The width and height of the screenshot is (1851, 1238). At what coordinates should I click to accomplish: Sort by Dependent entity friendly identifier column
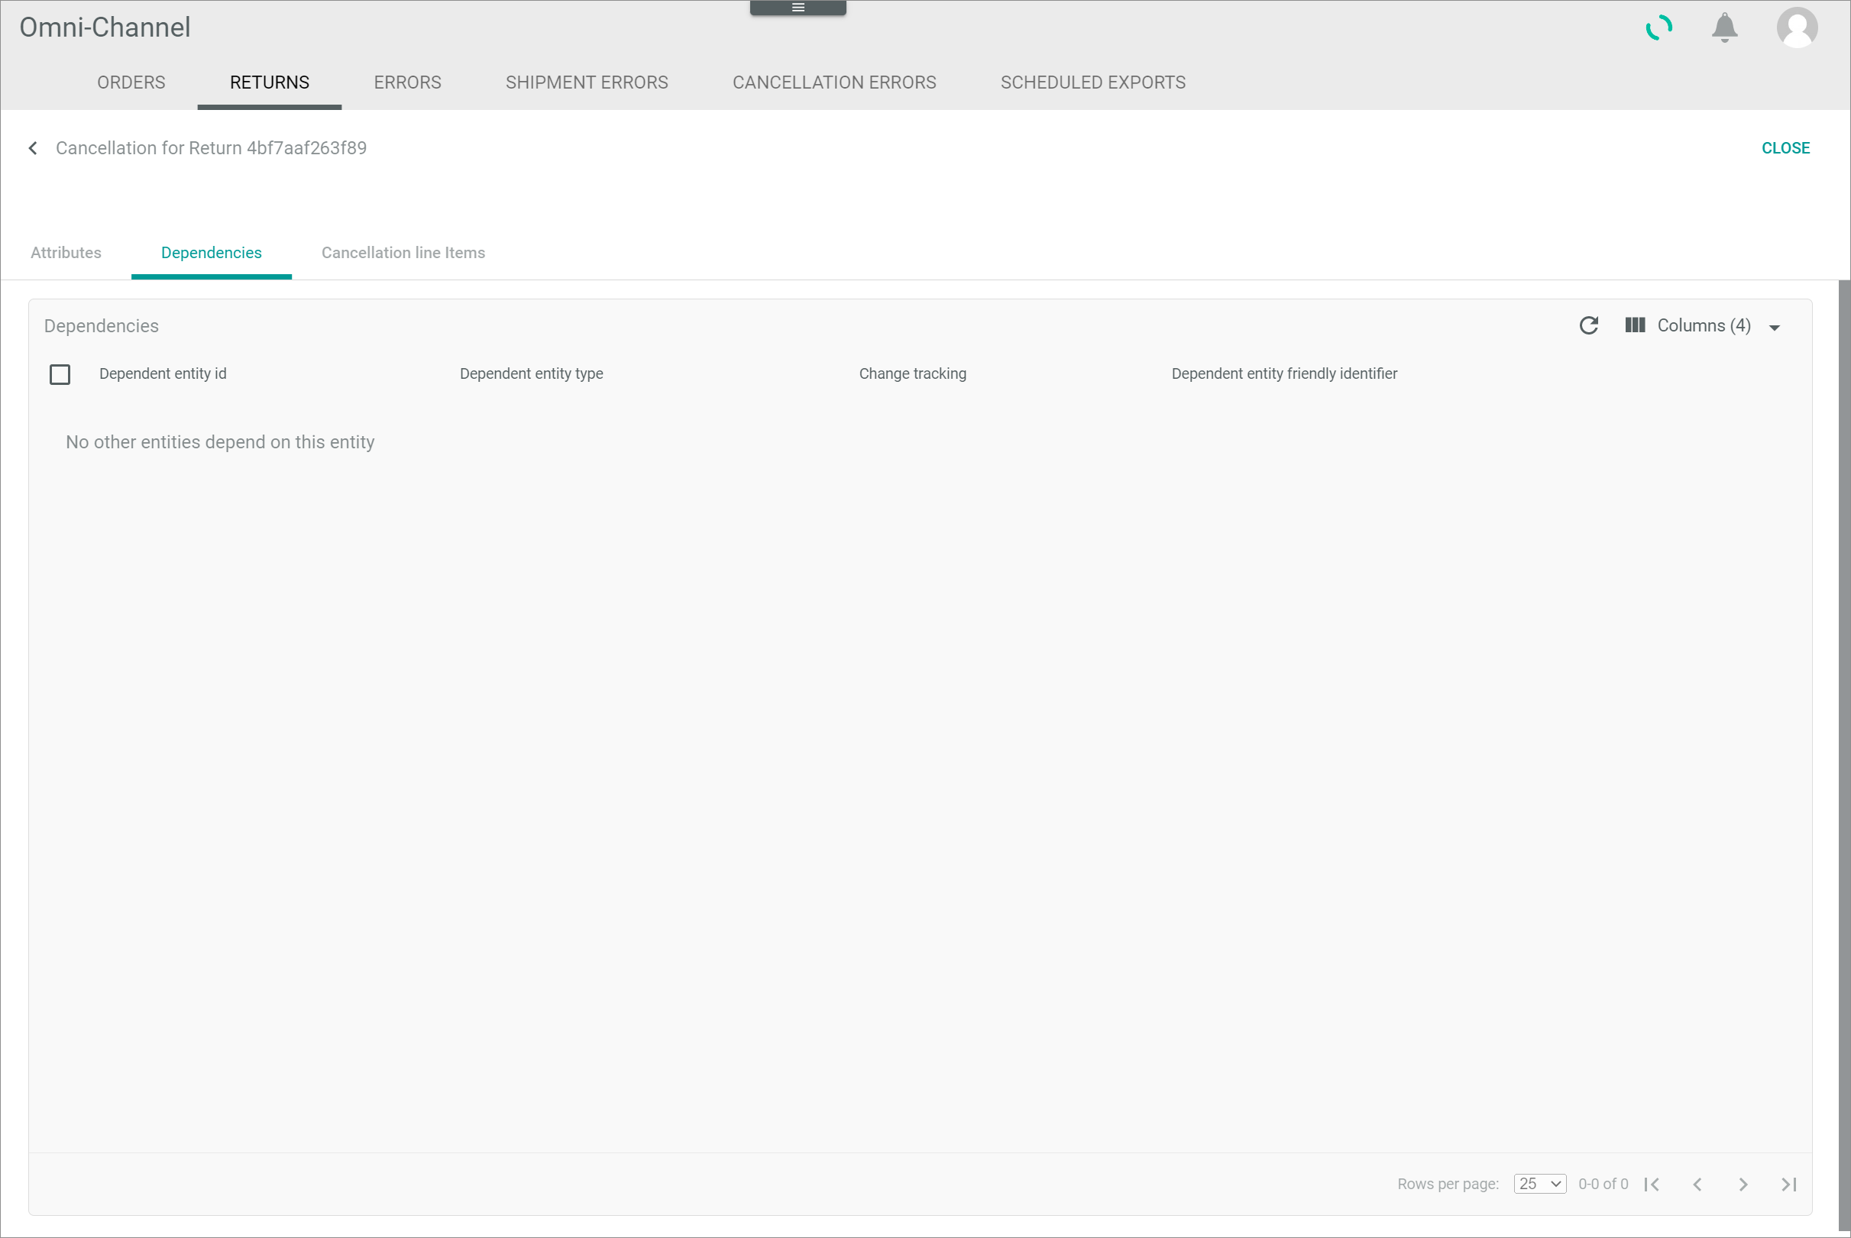click(1284, 374)
